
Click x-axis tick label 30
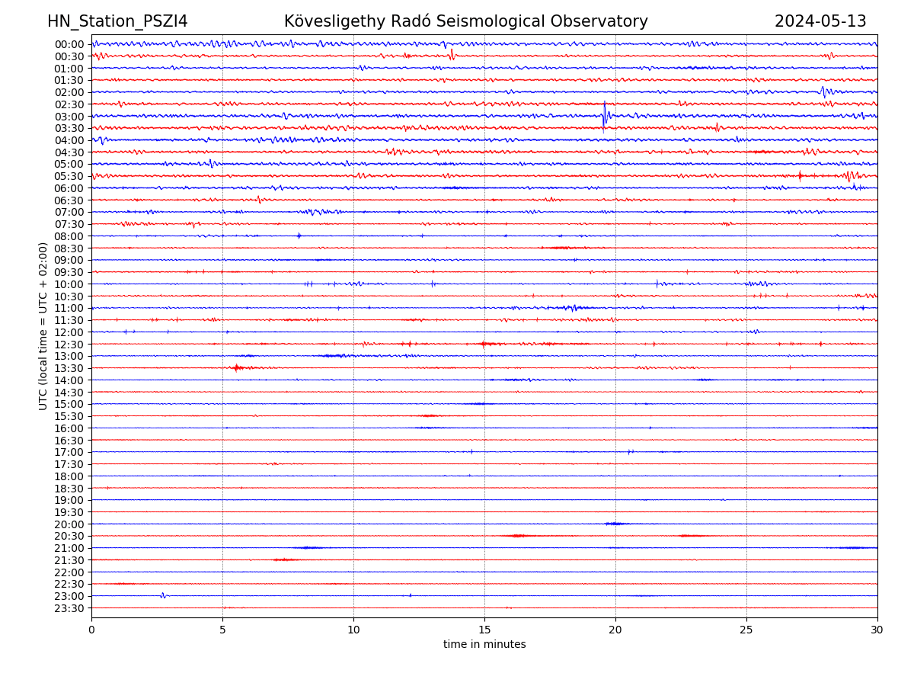(877, 630)
